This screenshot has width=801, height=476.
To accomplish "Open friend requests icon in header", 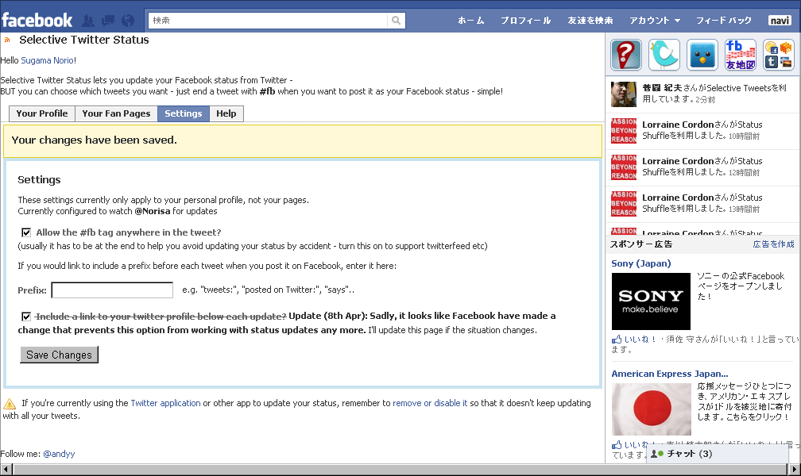I will click(x=88, y=21).
